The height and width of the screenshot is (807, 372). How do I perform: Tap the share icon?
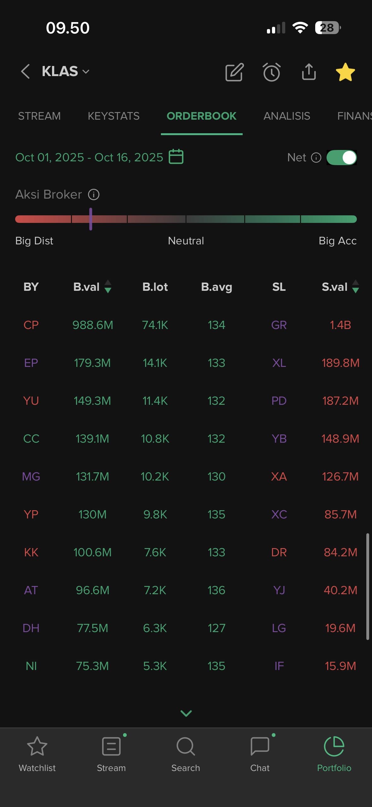309,72
